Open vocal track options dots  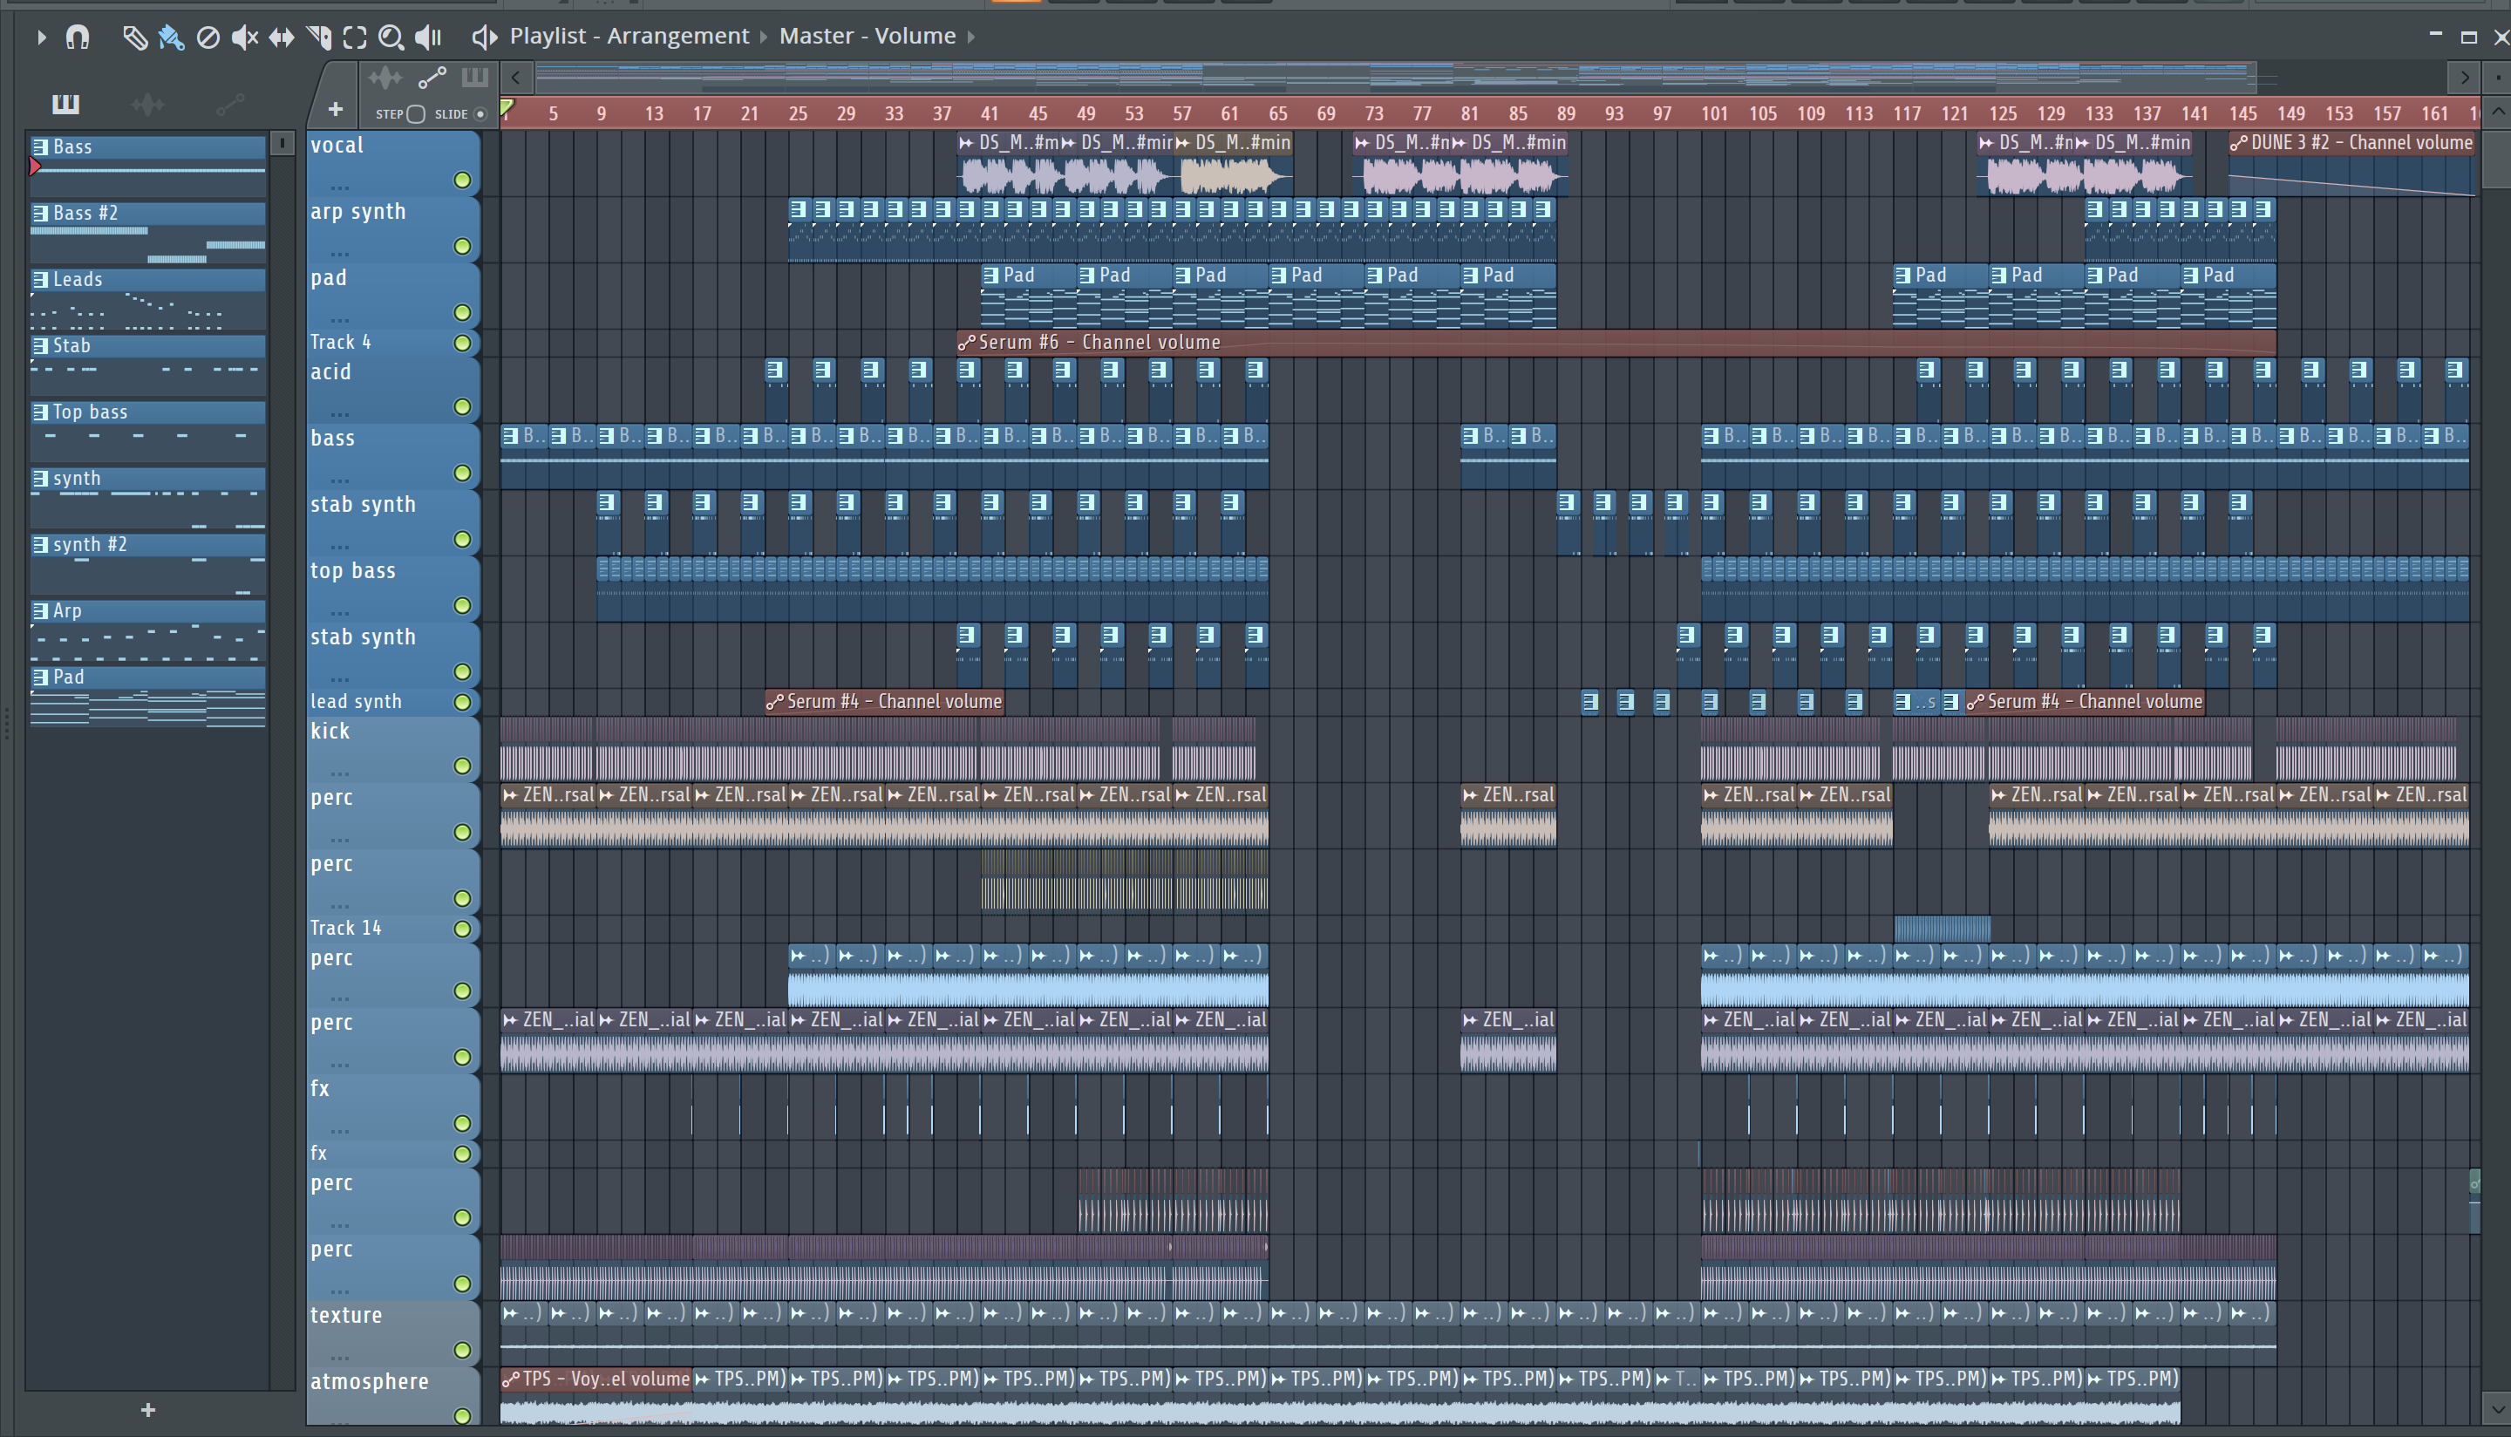click(339, 187)
